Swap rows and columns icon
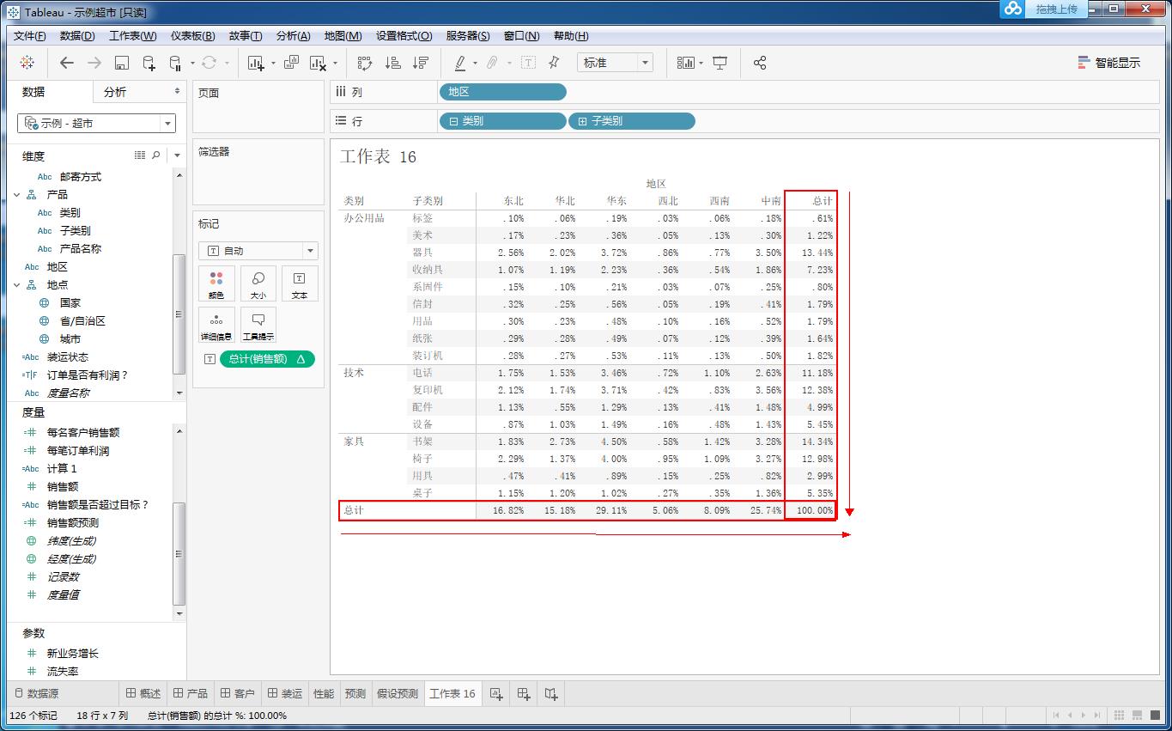The image size is (1172, 731). click(x=365, y=63)
